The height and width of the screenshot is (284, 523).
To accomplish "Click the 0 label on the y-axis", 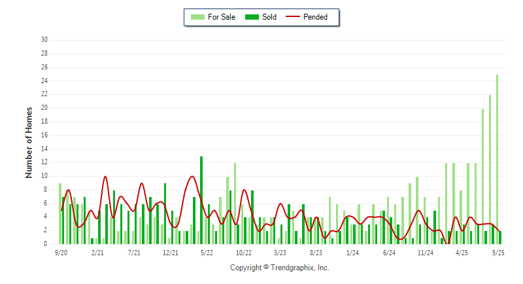I will click(46, 244).
